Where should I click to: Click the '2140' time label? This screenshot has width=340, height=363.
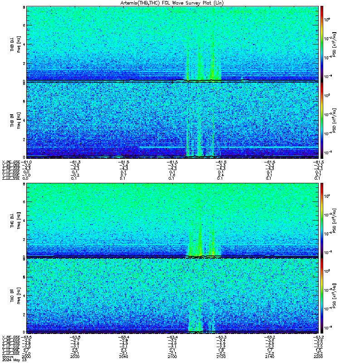coord(270,357)
